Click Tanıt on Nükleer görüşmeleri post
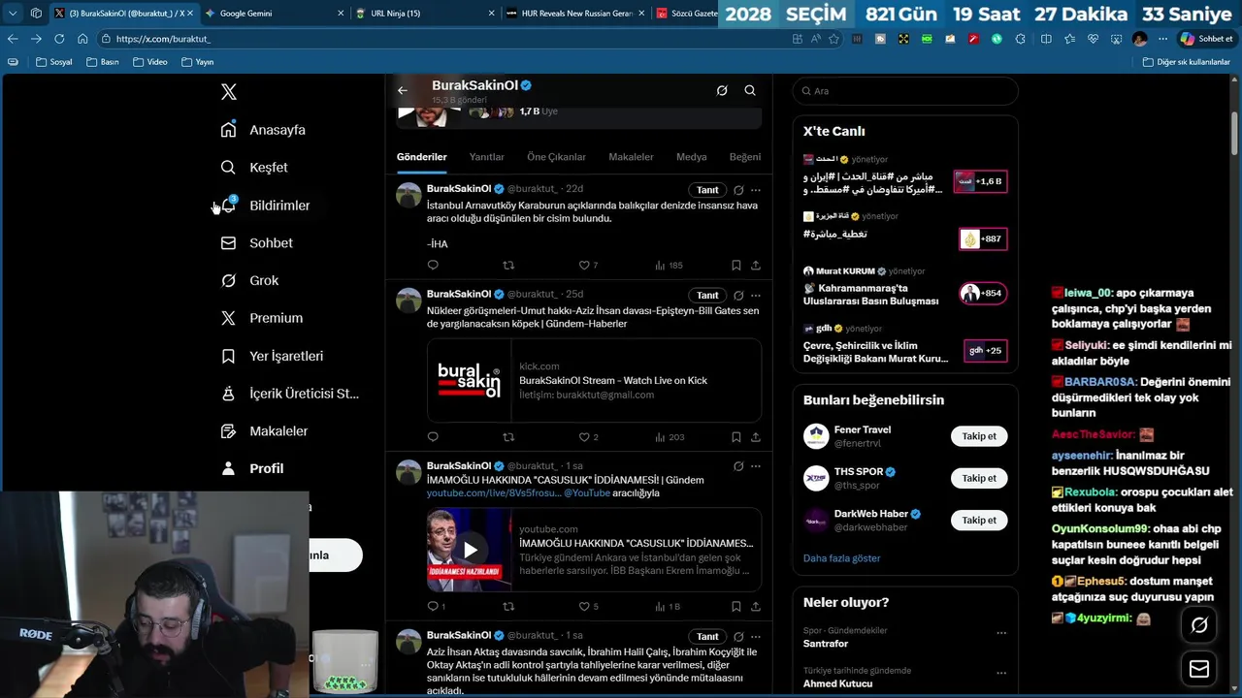 [x=707, y=296]
